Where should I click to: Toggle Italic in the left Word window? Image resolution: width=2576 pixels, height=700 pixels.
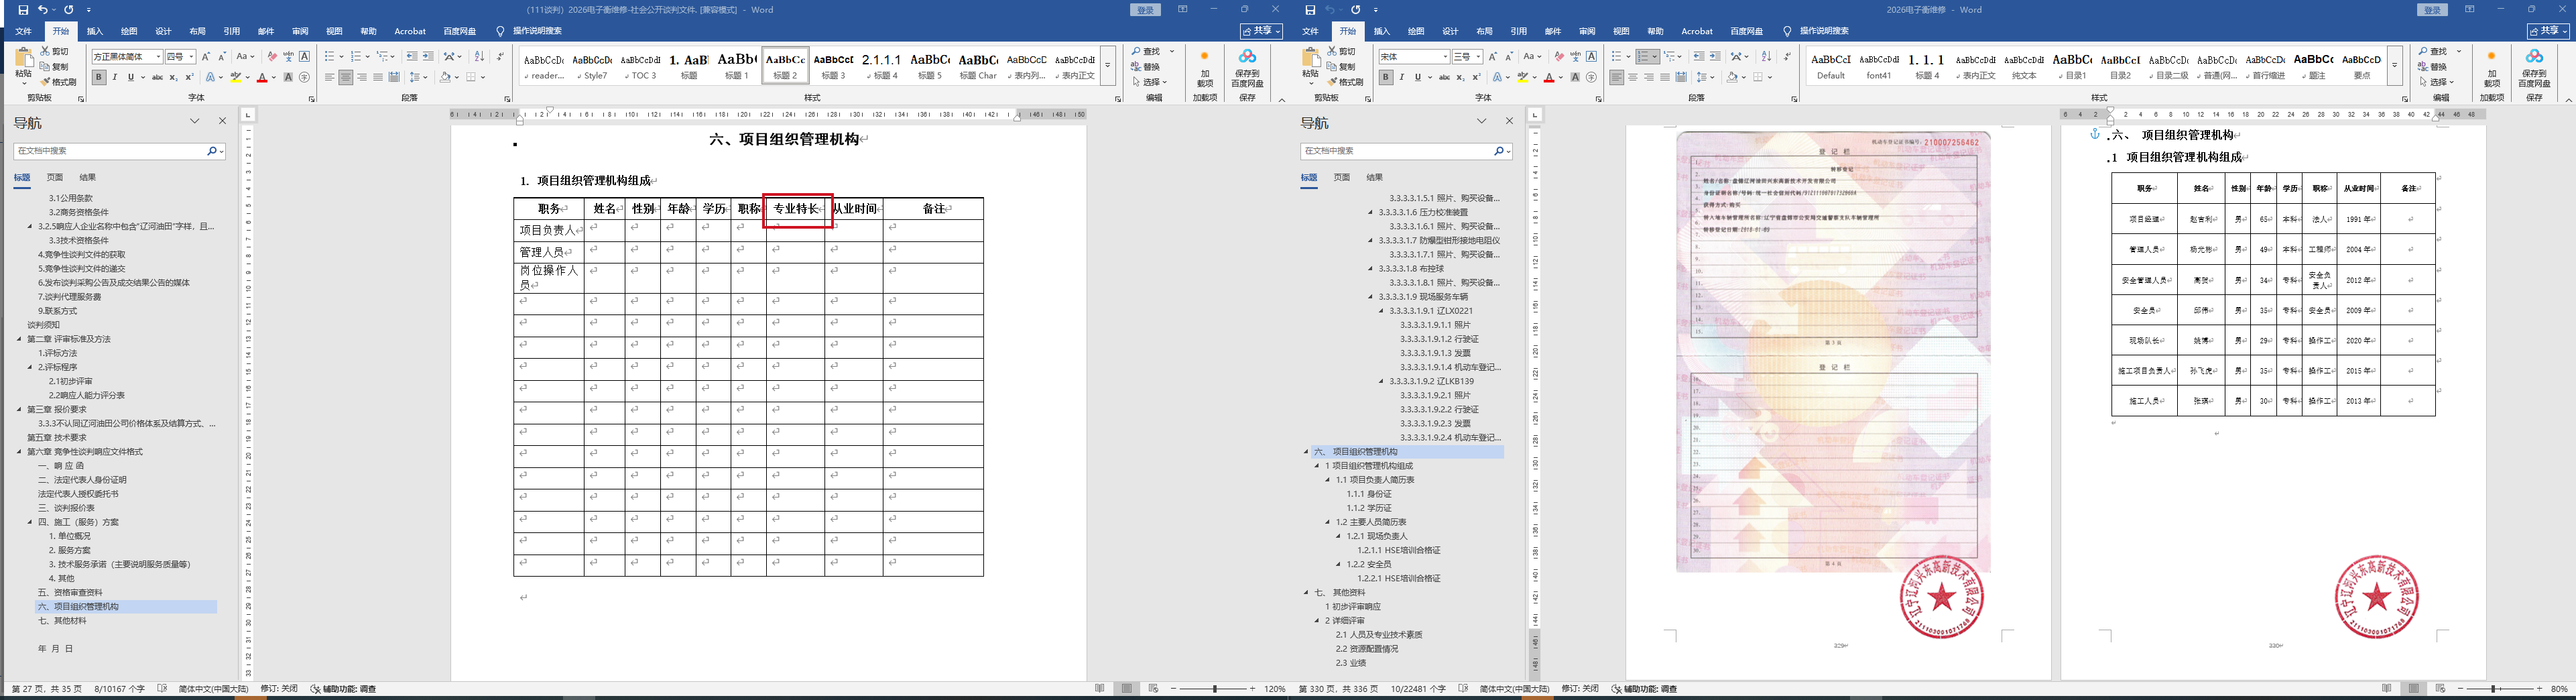[115, 77]
